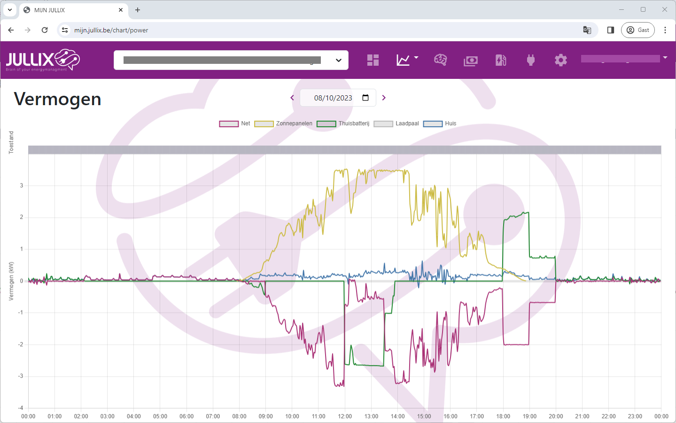Go to the next day
The image size is (676, 423).
384,98
